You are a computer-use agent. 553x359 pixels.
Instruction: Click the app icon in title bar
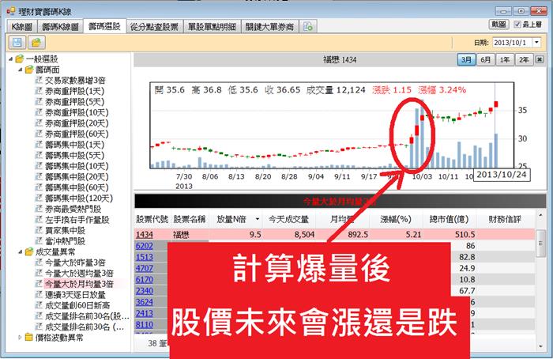tap(10, 11)
